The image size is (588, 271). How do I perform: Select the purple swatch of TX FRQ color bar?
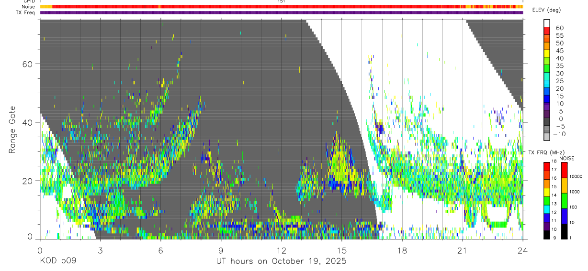click(547, 226)
